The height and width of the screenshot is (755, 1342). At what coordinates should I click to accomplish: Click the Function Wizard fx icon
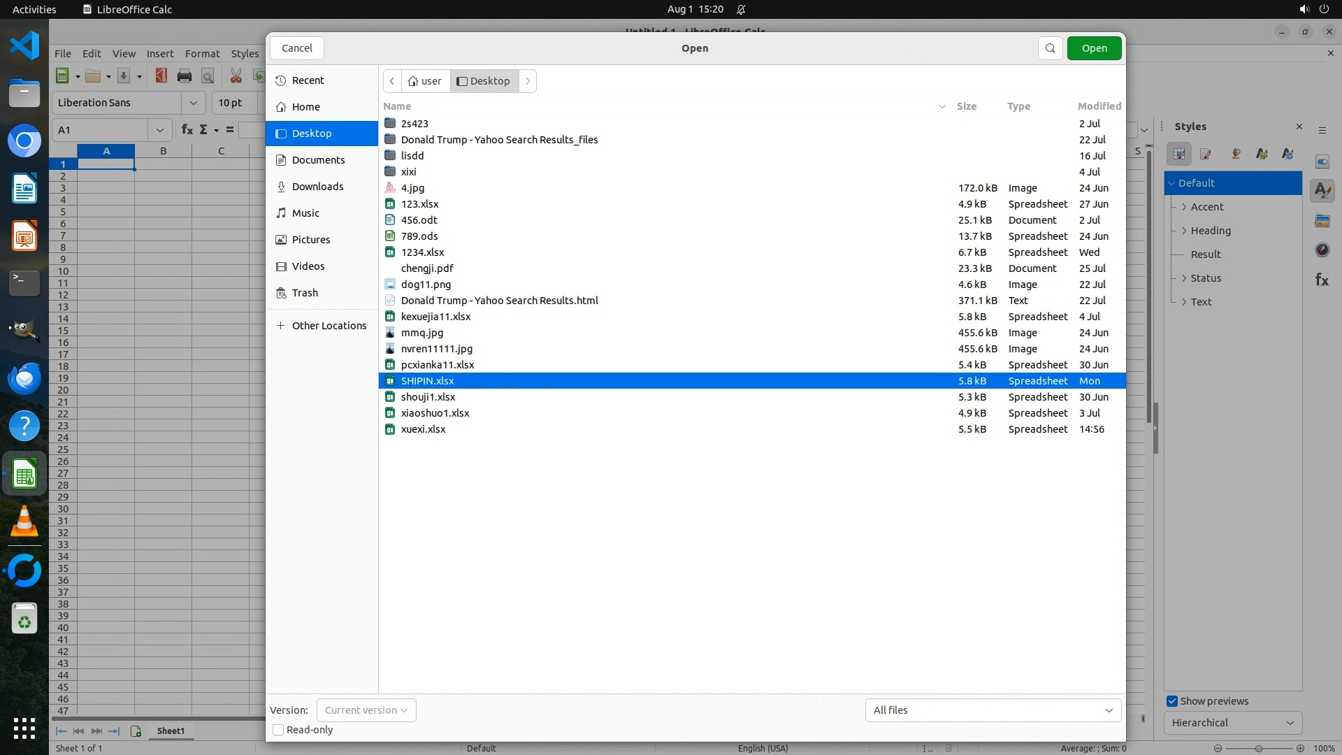pos(187,130)
